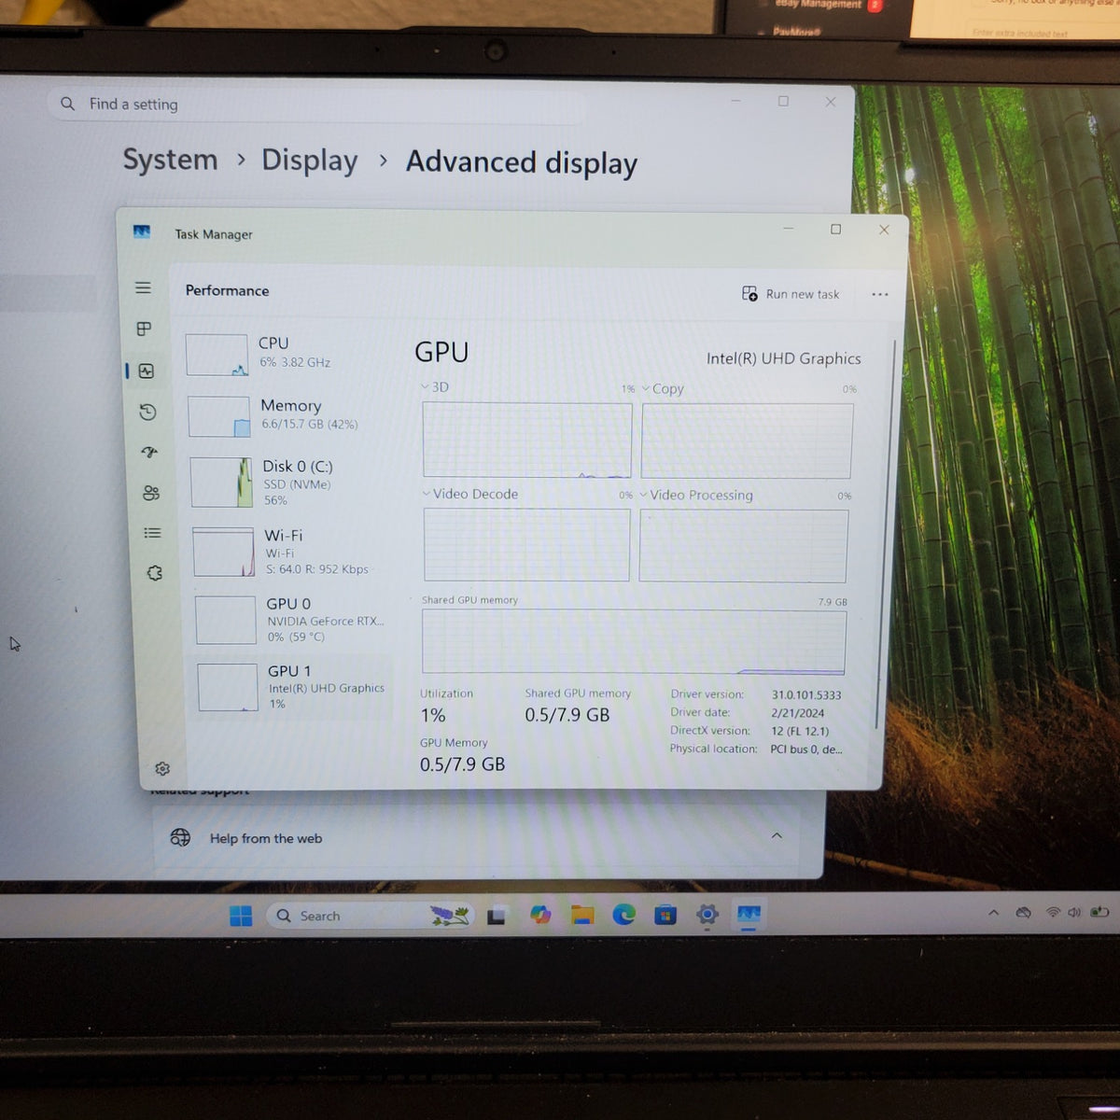Go to System breadcrumb in Settings
1120x1120 pixels.
171,160
